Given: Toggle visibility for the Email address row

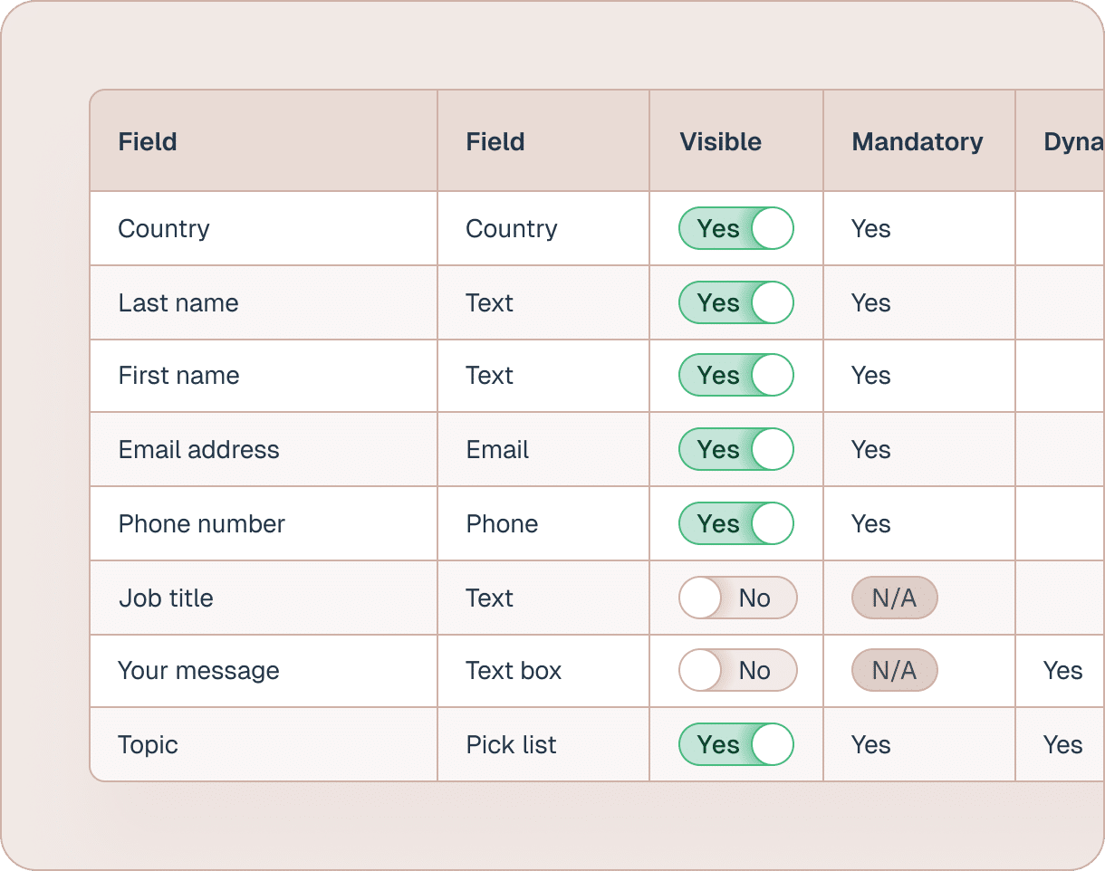Looking at the screenshot, I should click(735, 450).
